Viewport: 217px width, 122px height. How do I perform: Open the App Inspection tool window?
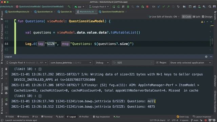click(x=101, y=117)
